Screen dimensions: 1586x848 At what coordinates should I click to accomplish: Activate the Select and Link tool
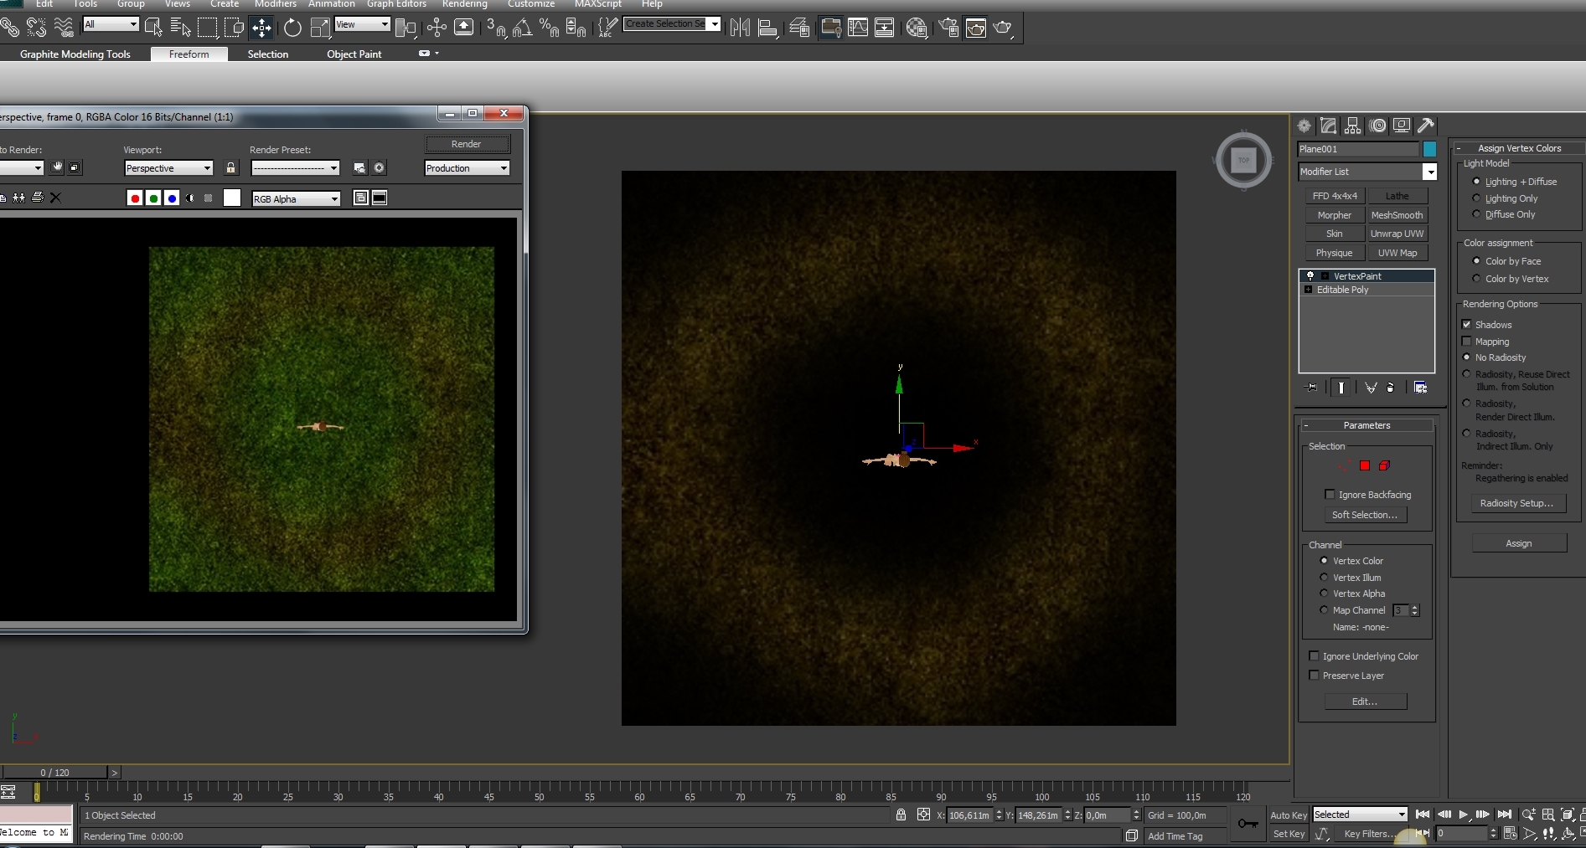click(10, 28)
